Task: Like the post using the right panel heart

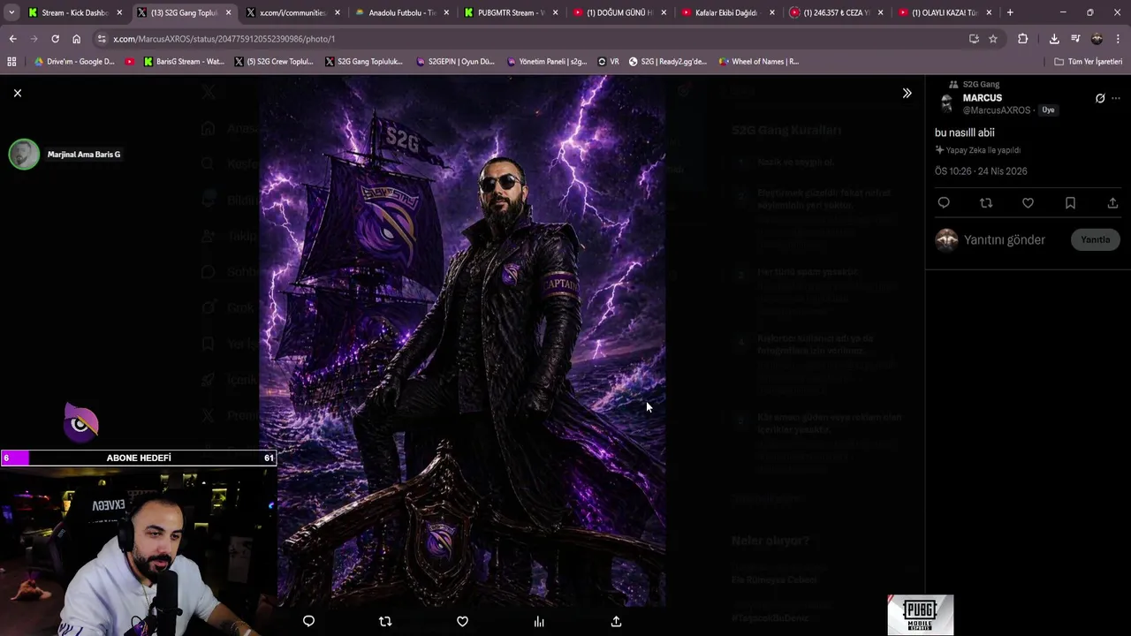Action: (1028, 203)
